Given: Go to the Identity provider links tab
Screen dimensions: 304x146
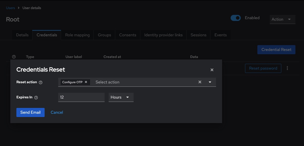Looking at the screenshot, I should (163, 35).
